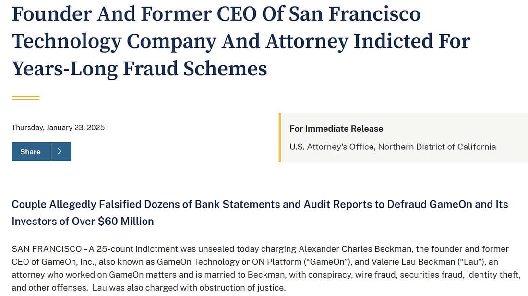
Task: Open the U.S. Attorney's Office, Northern District link
Action: 392,147
